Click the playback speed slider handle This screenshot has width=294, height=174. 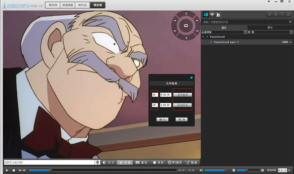coord(247,170)
